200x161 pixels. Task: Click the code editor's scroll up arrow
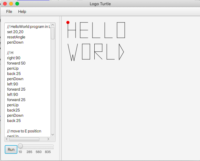[53, 25]
